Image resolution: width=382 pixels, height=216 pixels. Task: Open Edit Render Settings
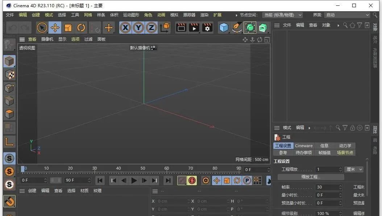[x=207, y=28]
